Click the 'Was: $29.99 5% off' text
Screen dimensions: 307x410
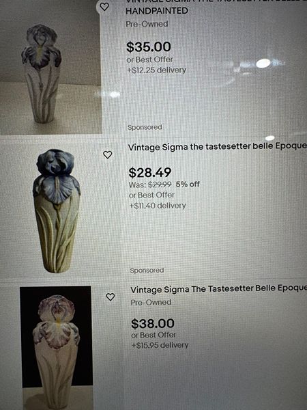164,184
